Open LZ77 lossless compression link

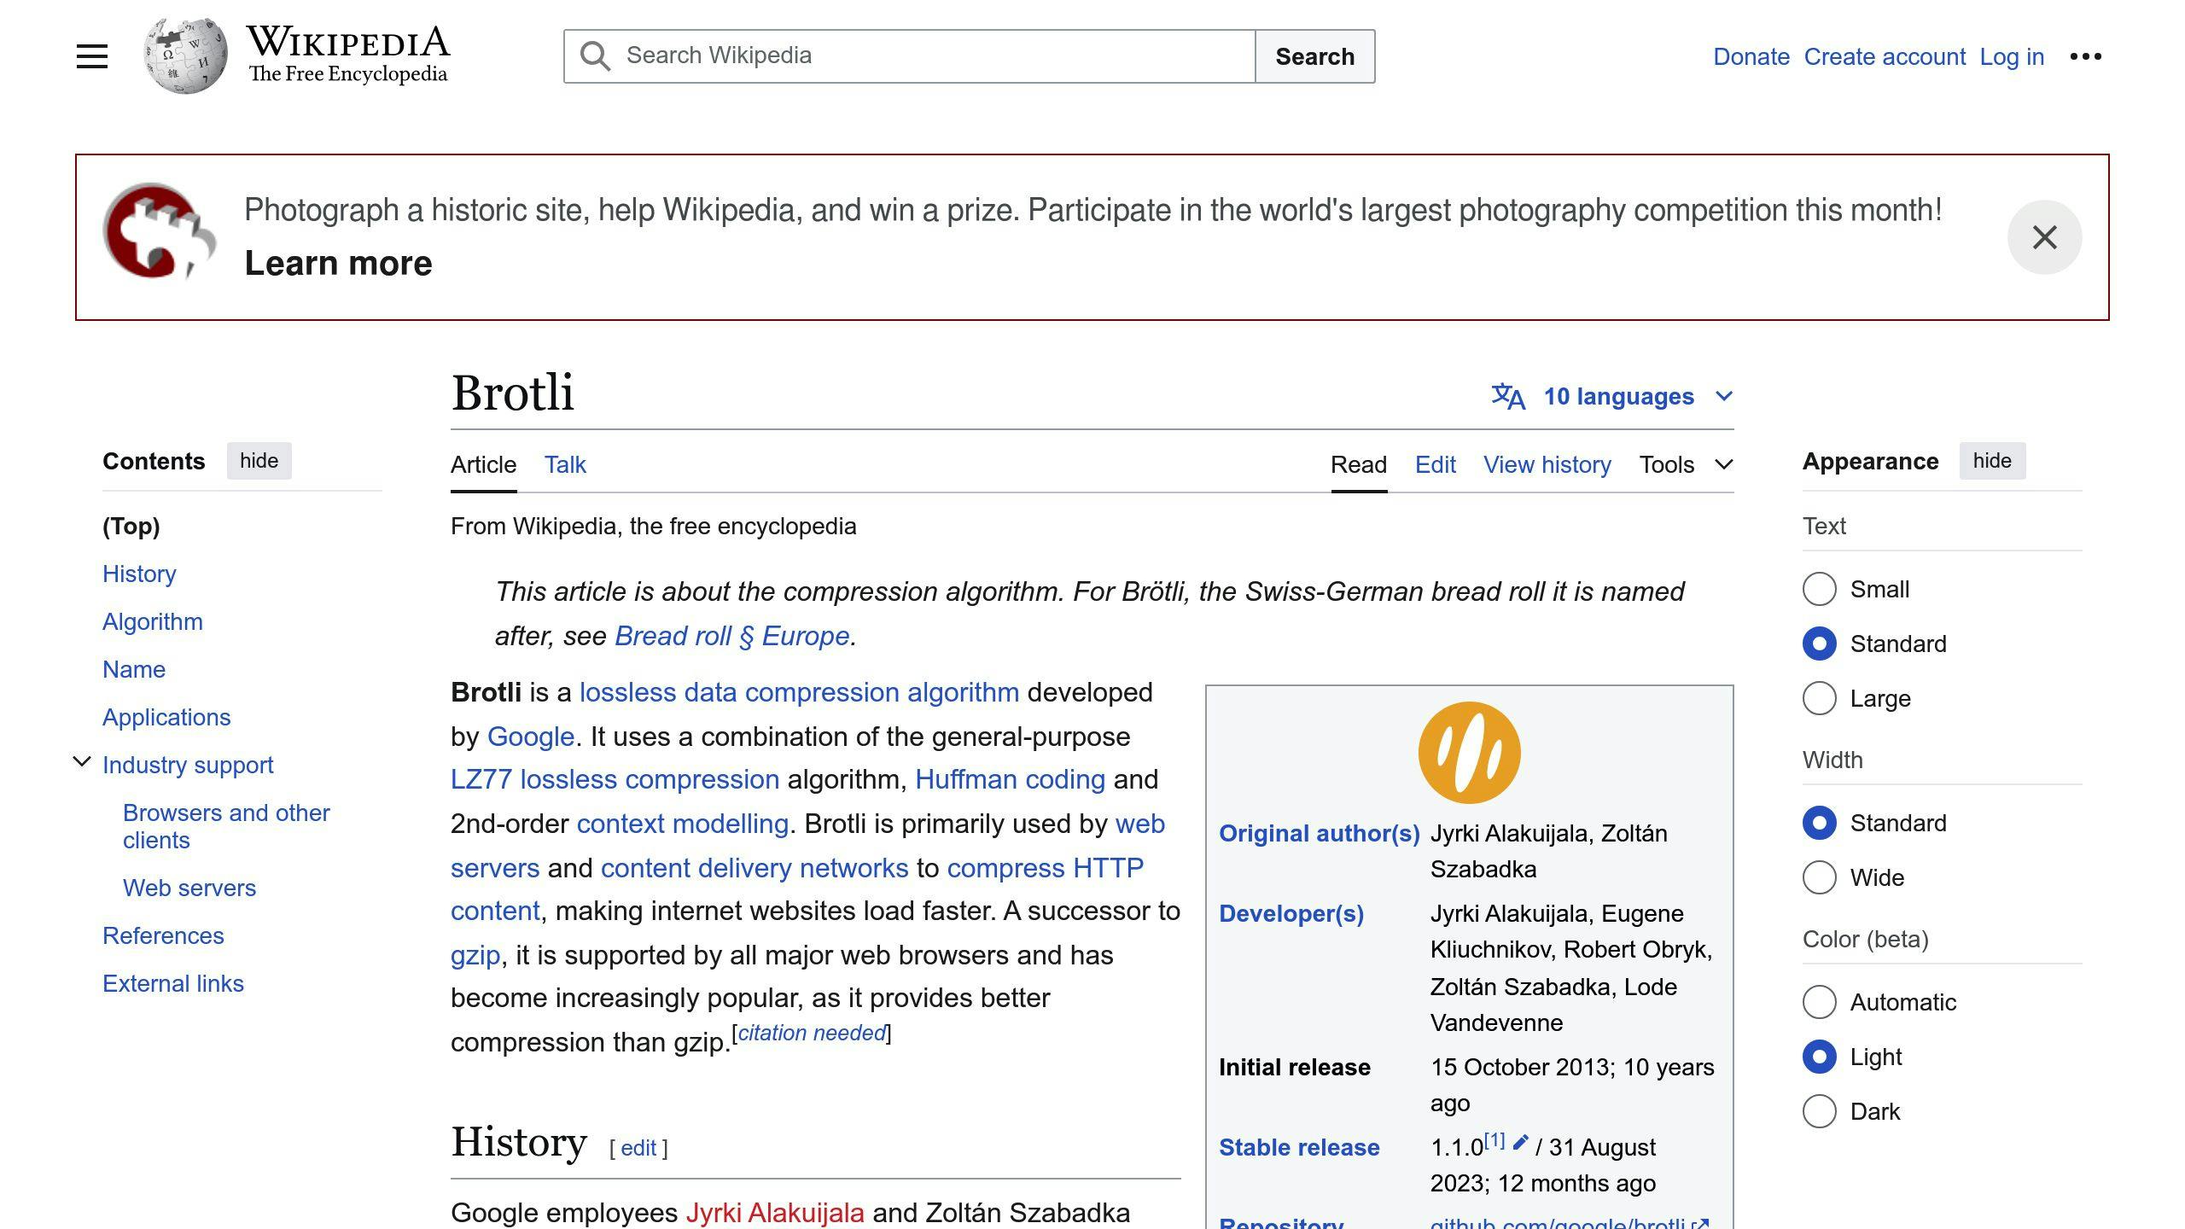615,779
